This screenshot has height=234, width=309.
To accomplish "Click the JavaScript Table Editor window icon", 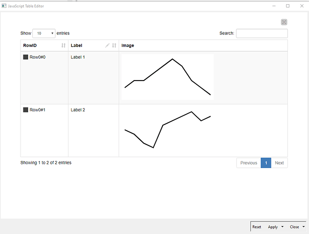I will pos(4,6).
